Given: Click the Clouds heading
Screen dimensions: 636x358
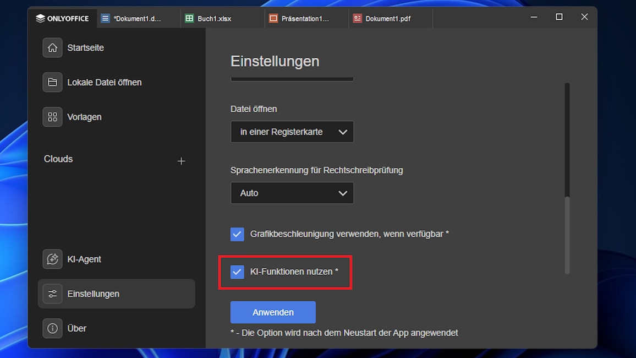Looking at the screenshot, I should click(x=58, y=159).
